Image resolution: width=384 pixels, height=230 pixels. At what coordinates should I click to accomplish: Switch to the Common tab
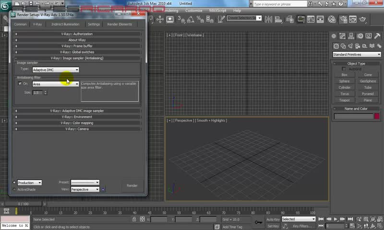tap(20, 24)
